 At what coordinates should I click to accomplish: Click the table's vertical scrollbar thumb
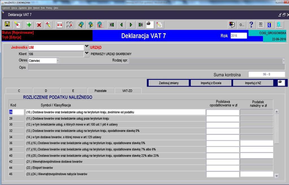(x=277, y=129)
